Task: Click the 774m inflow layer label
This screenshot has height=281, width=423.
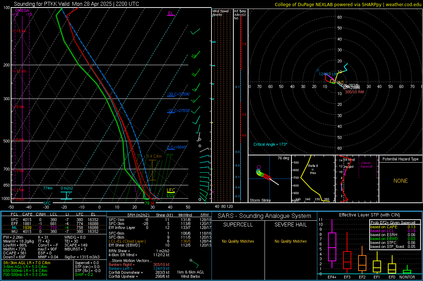Action: [x=48, y=188]
